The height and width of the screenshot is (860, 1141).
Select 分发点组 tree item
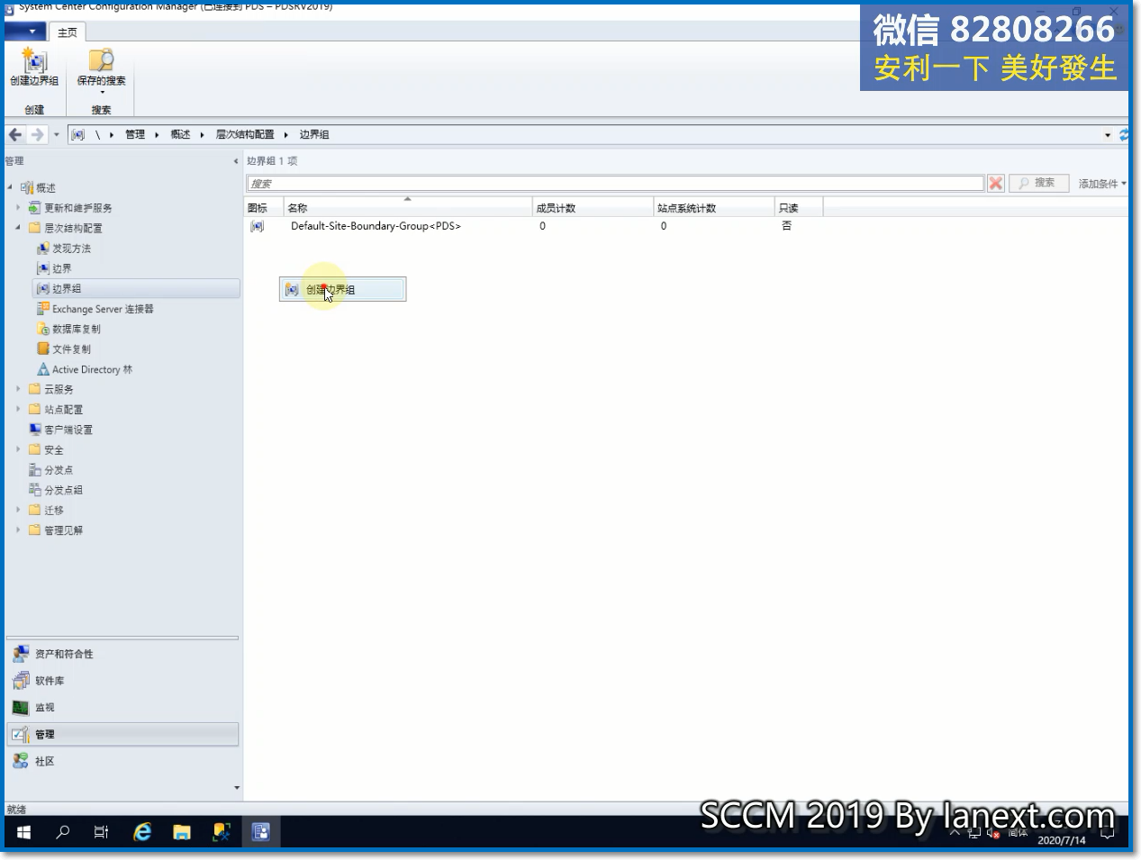tap(63, 490)
